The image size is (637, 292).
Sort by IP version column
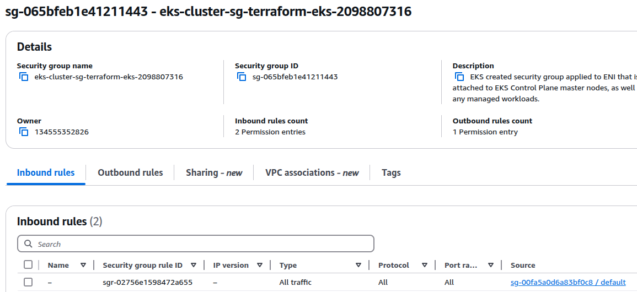(x=260, y=265)
